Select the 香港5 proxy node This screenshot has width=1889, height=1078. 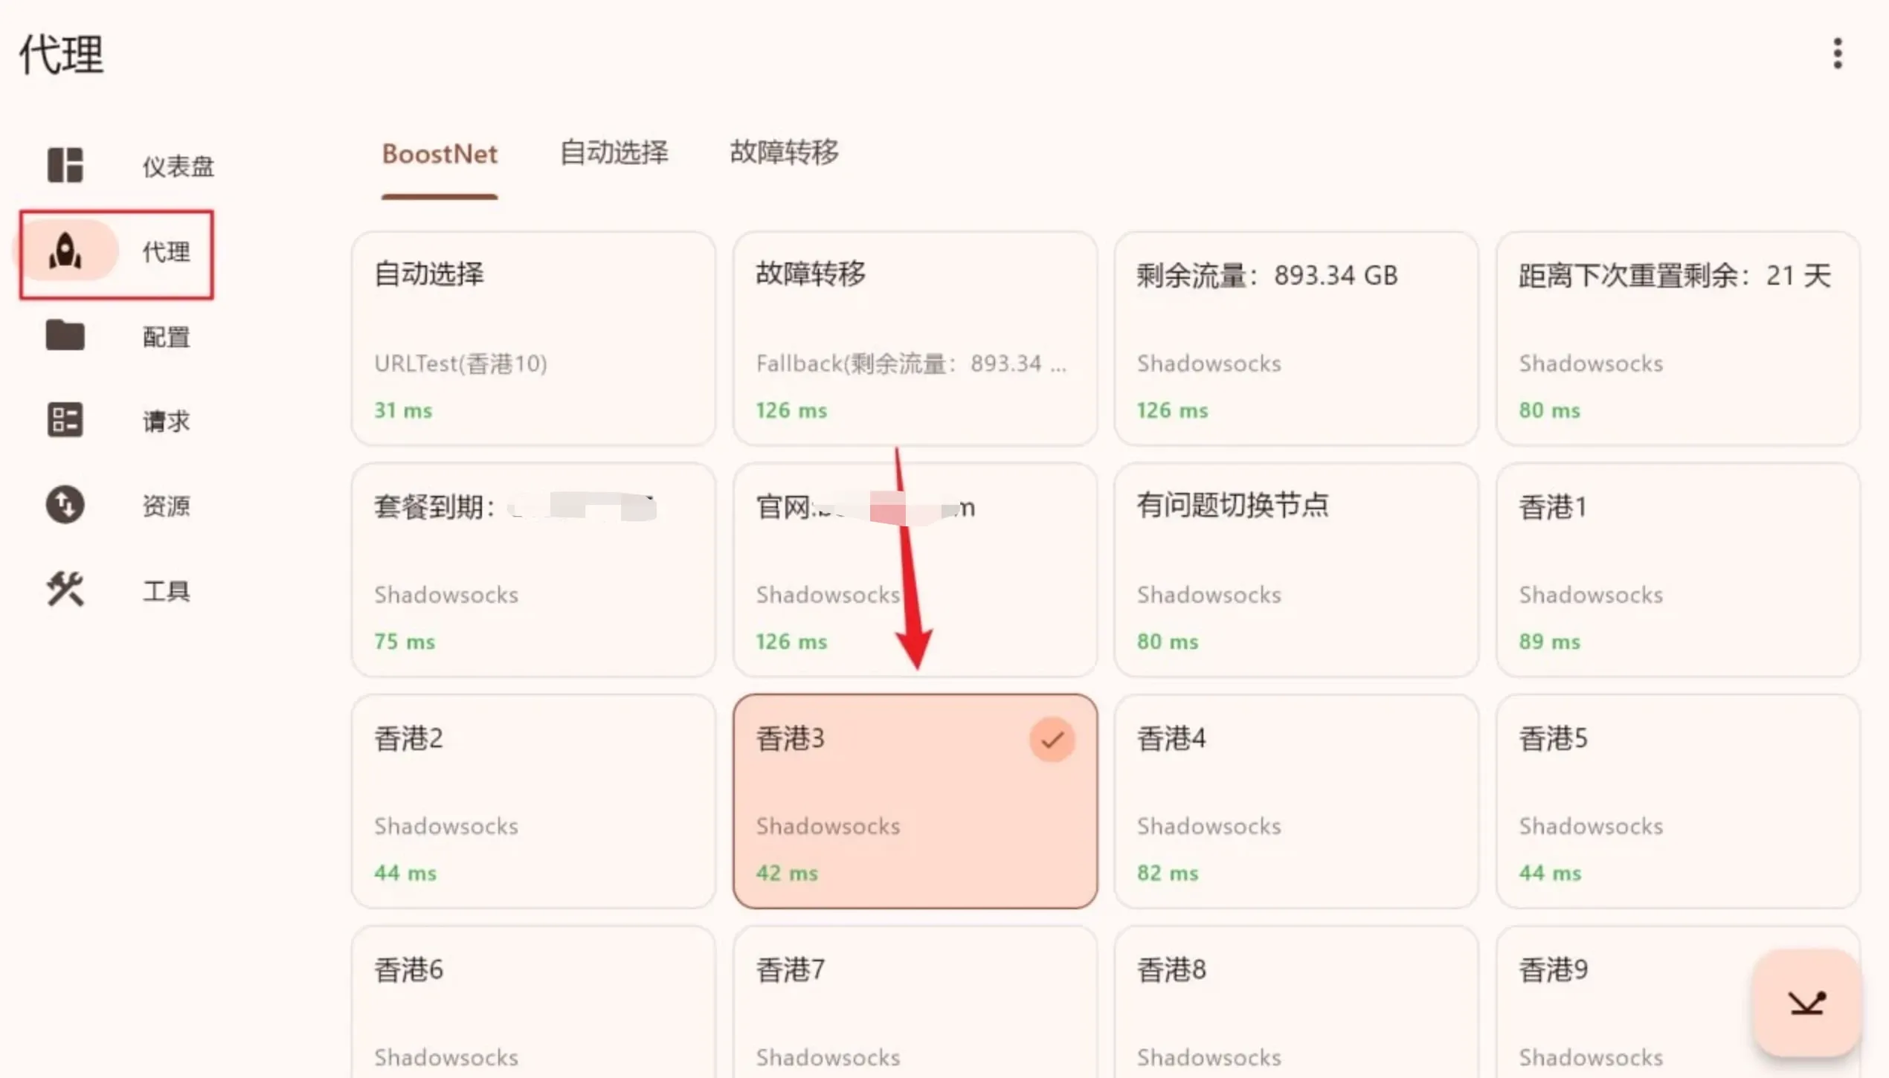click(1677, 801)
